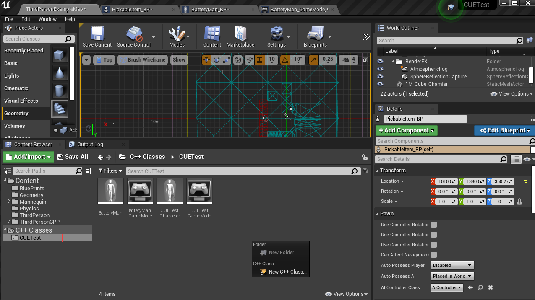The height and width of the screenshot is (300, 535).
Task: Select the stairs shape in Place Actors
Action: tap(60, 109)
